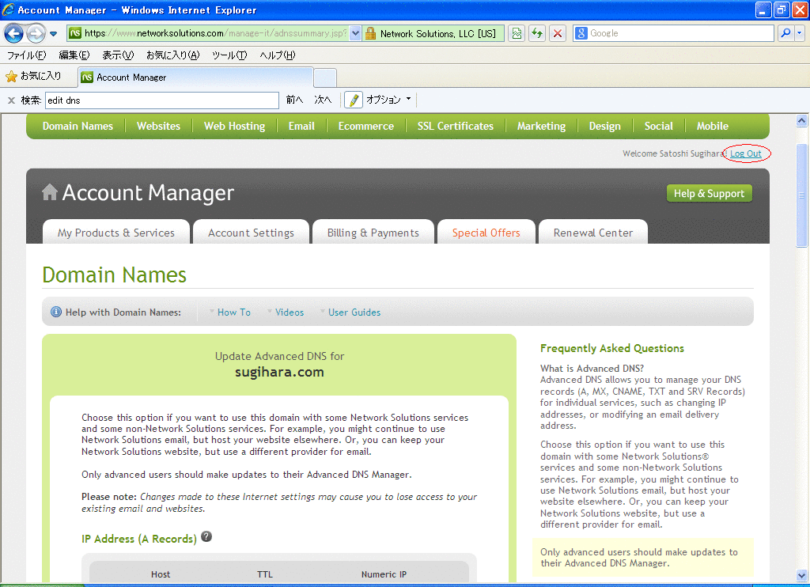Screen dimensions: 810x587
Task: Switch to My Products & Services tab
Action: coord(116,233)
